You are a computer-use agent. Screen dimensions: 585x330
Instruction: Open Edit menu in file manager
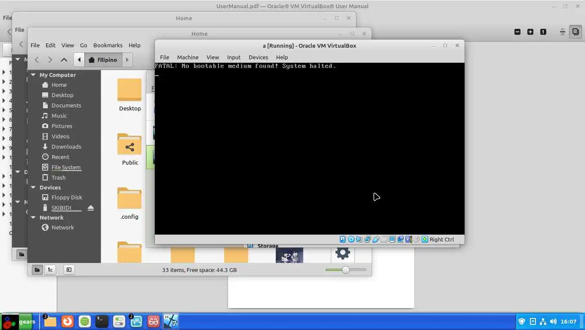(50, 45)
